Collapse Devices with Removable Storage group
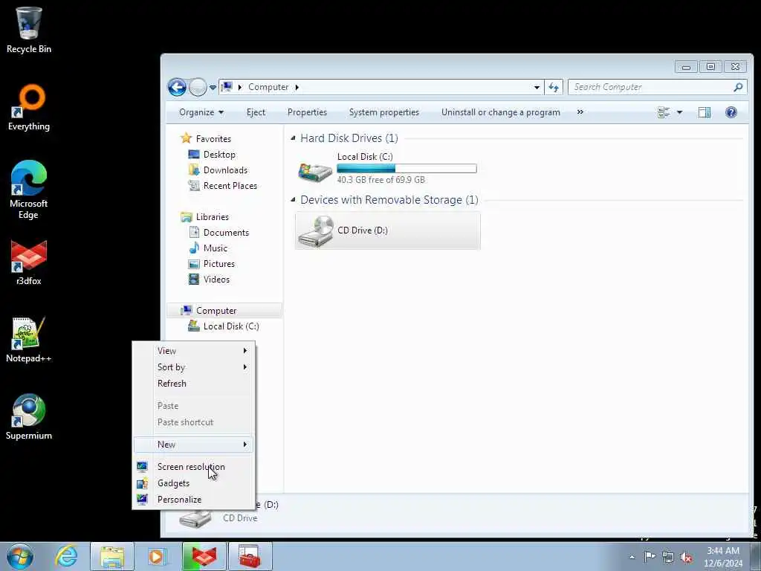 click(x=293, y=199)
